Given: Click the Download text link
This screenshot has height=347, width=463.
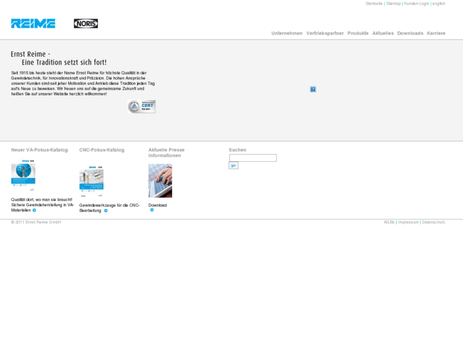Looking at the screenshot, I should 157,205.
